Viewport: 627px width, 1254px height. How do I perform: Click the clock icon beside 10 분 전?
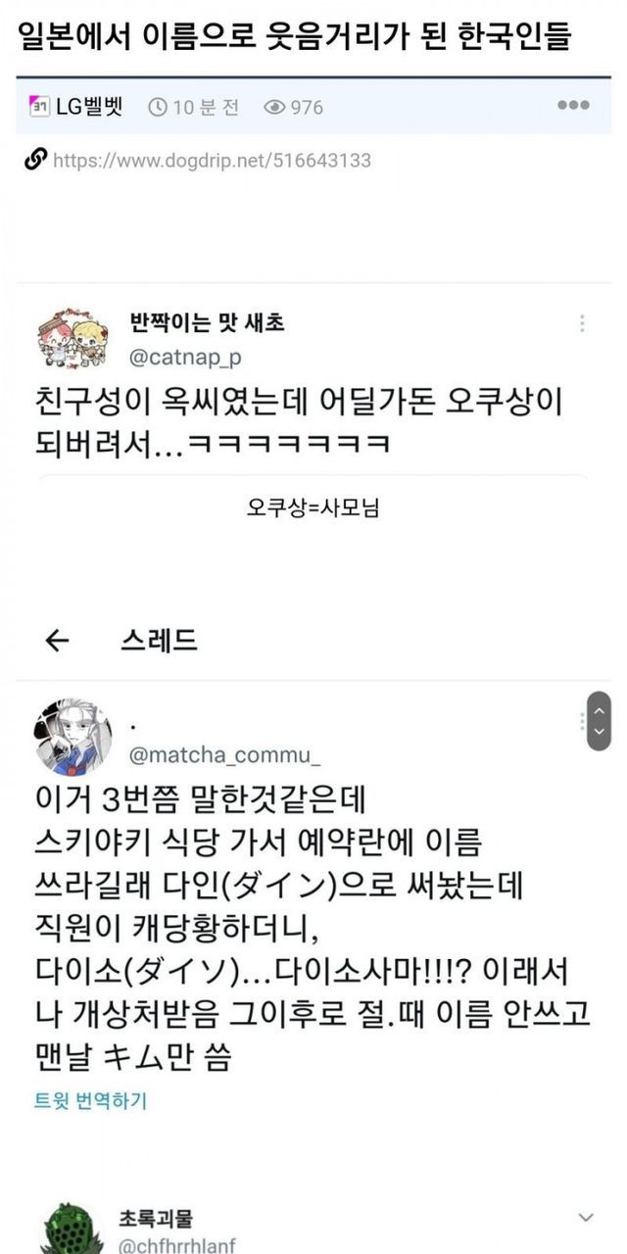157,107
